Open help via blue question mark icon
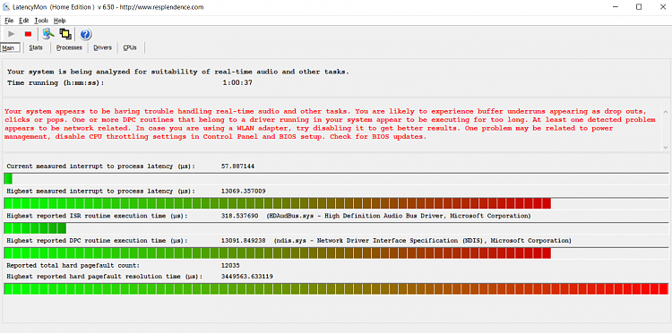This screenshot has width=672, height=333. 86,34
